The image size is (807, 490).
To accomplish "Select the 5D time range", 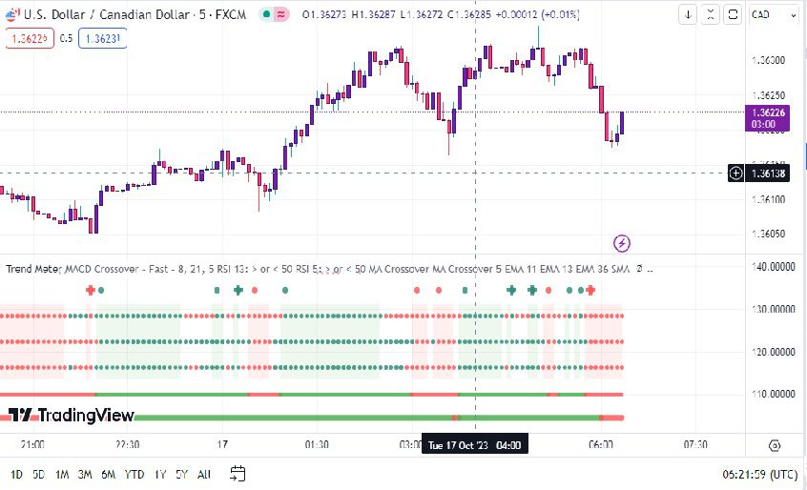I will pyautogui.click(x=39, y=474).
